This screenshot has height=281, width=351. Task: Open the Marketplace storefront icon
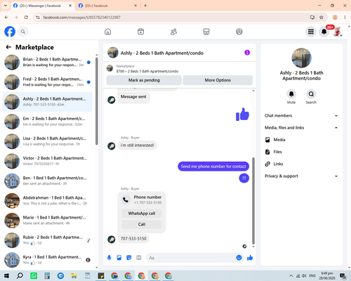[206, 32]
